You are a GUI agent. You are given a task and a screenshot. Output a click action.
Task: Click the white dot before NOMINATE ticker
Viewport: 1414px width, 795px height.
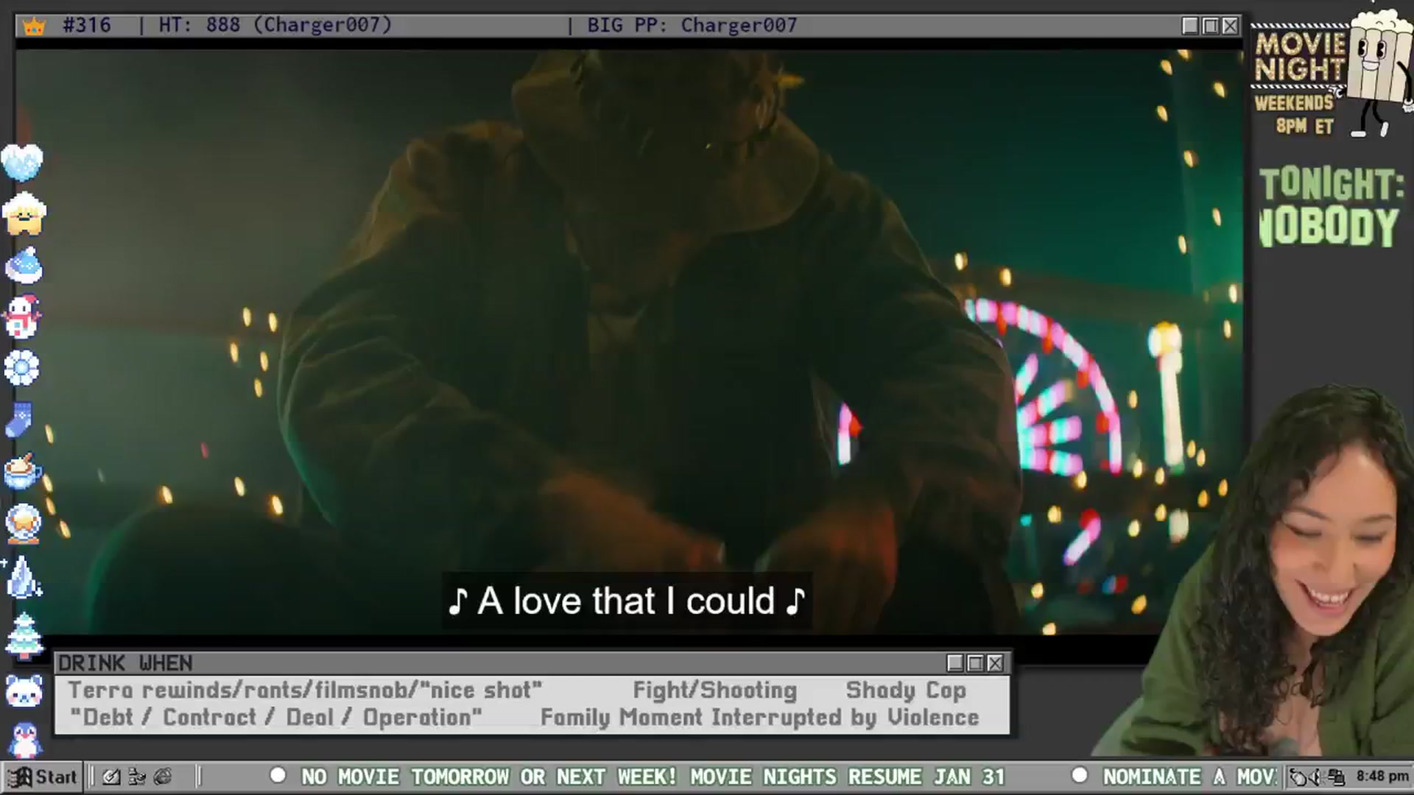(x=1080, y=775)
